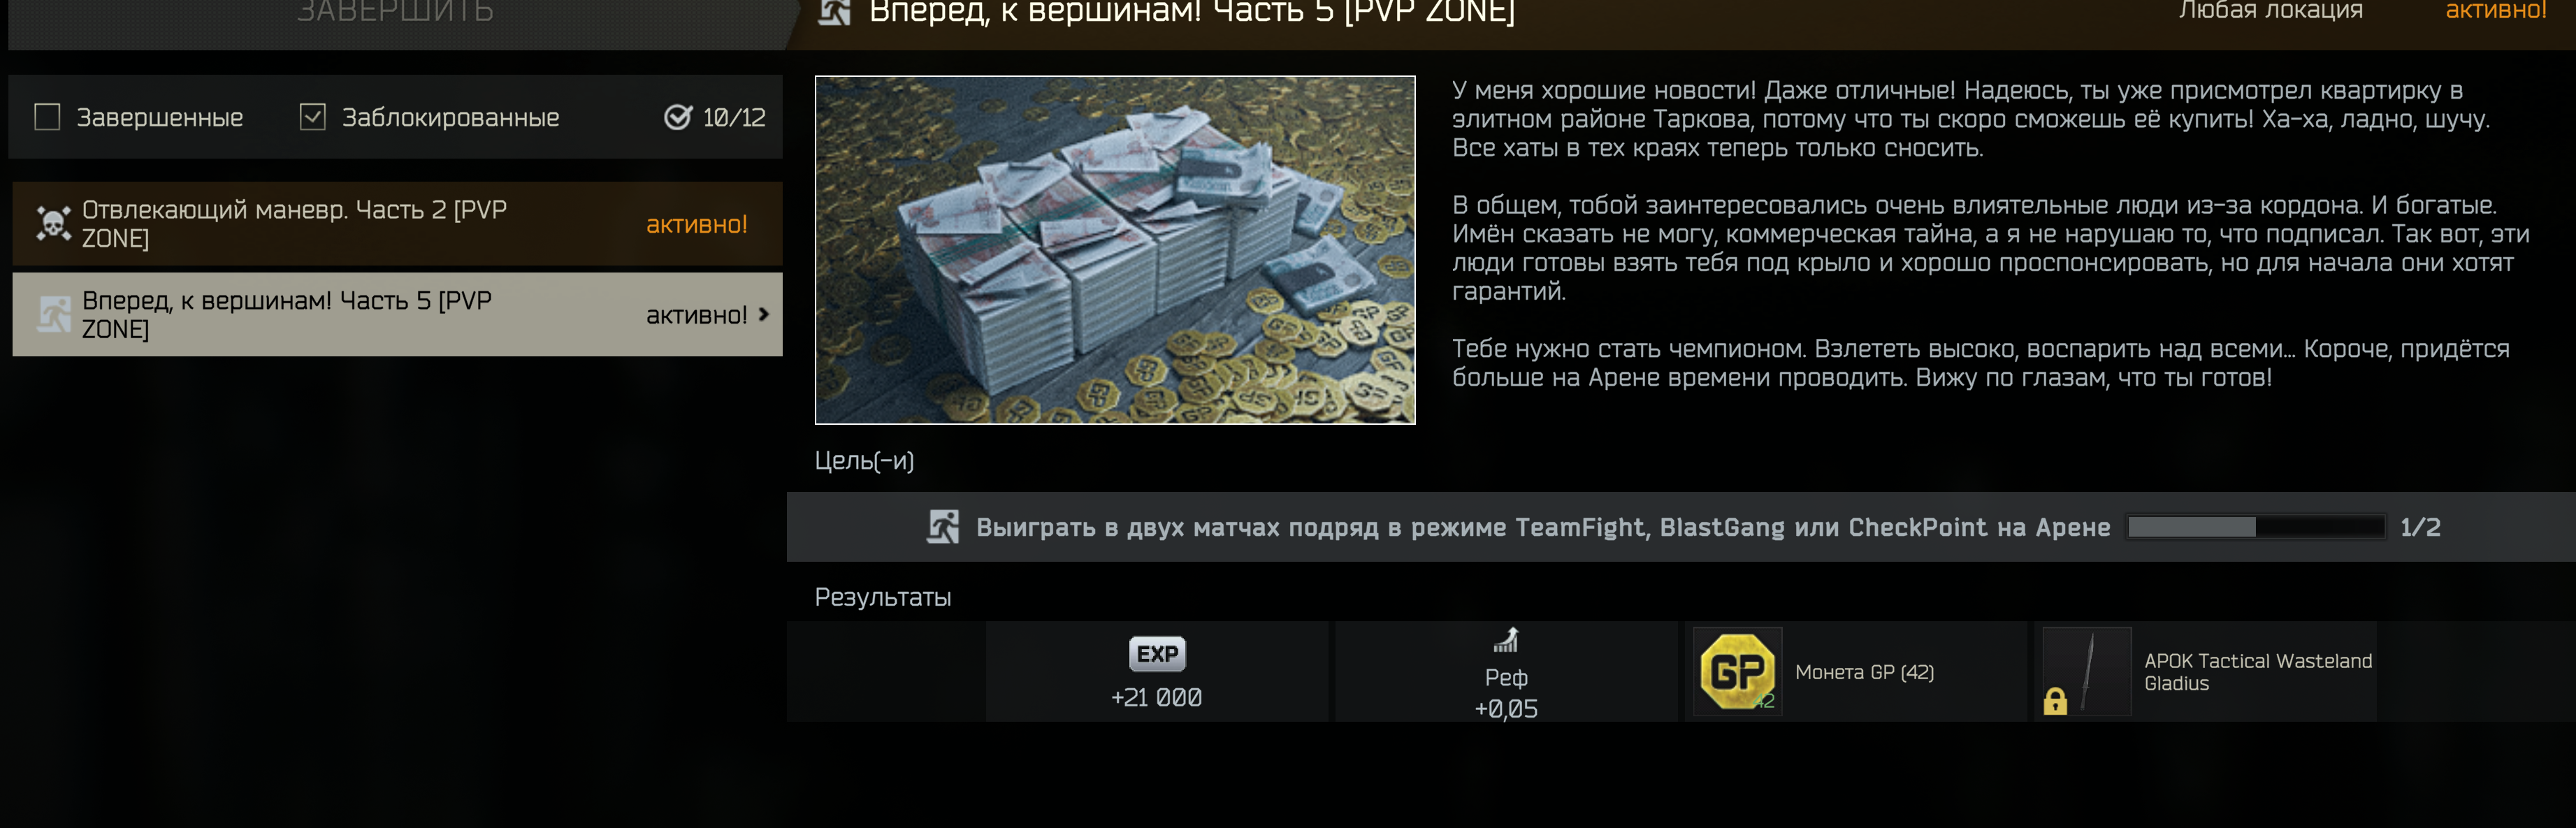Select quest Вперед, к вершинам! Часть 5
The height and width of the screenshot is (828, 2576).
397,314
